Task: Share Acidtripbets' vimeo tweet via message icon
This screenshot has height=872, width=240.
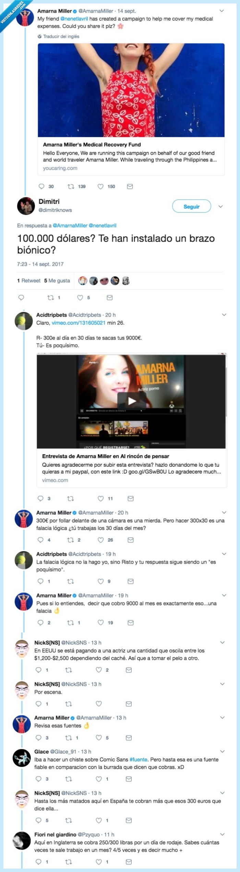Action: coord(130,498)
